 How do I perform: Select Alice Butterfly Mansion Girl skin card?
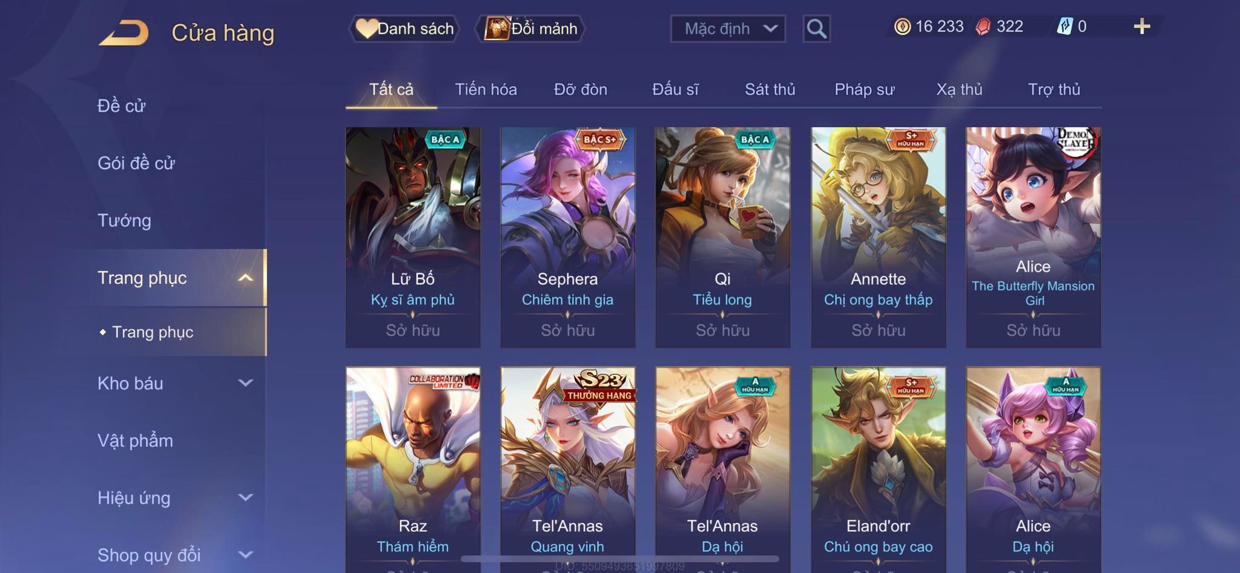pos(1033,237)
